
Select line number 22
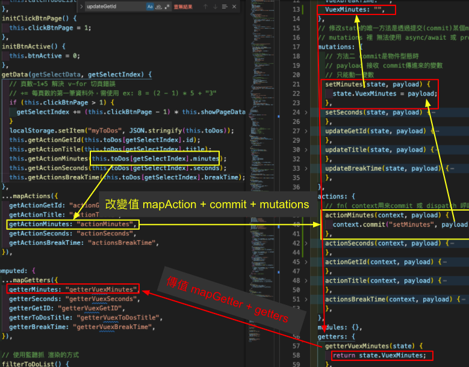(x=296, y=93)
